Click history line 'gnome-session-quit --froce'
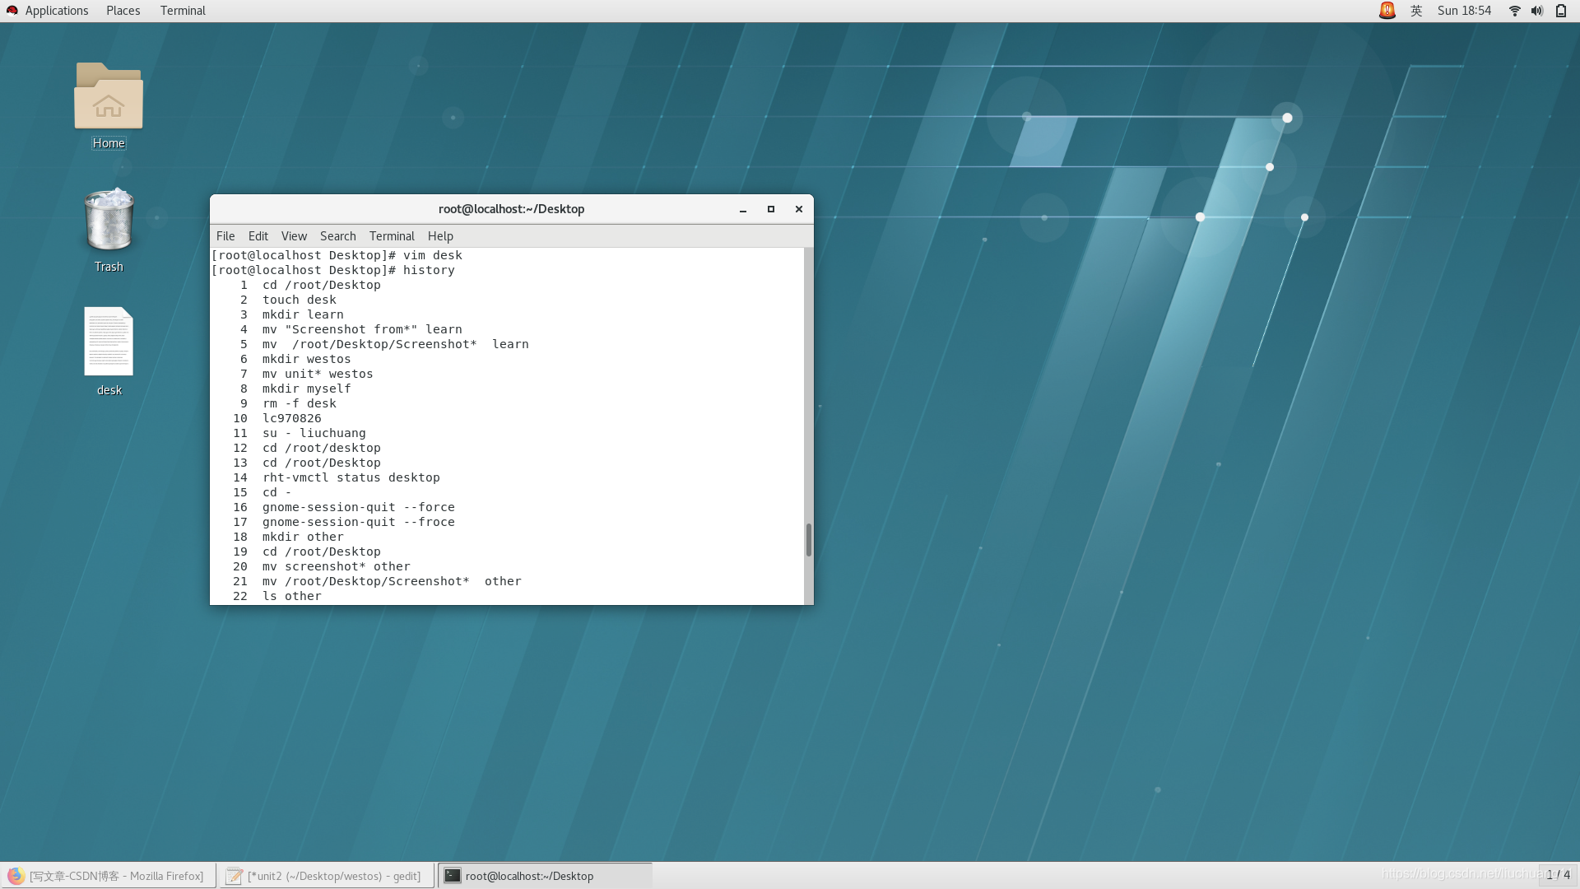This screenshot has height=889, width=1580. click(x=359, y=522)
